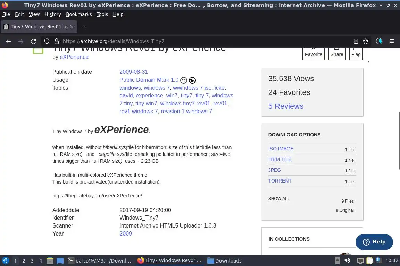This screenshot has width=400, height=266.
Task: Reload the current page
Action: (x=33, y=41)
